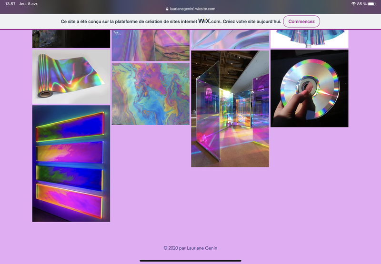381x264 pixels.
Task: Tap the 13:57 clock in status bar
Action: click(10, 4)
